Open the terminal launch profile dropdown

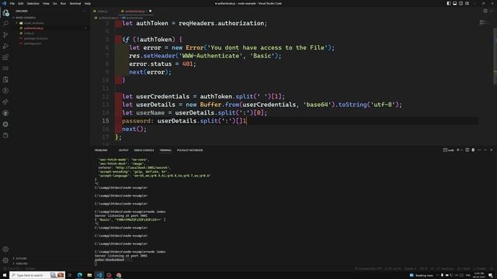point(461,150)
